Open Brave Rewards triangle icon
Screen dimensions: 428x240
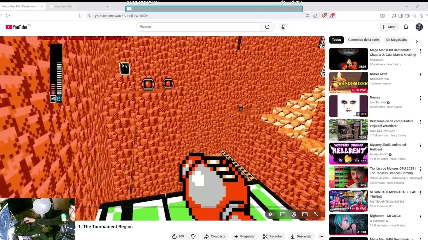click(x=332, y=16)
